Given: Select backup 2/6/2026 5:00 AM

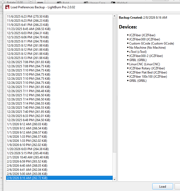Looking at the screenshot, I should coord(59,174).
